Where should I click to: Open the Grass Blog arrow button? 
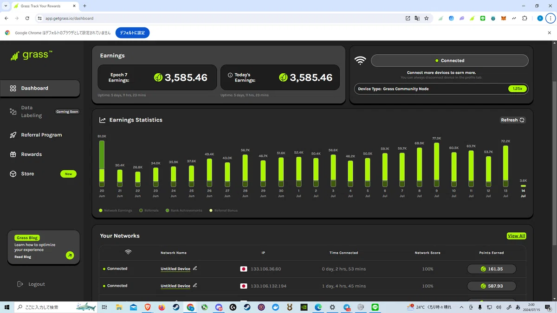(x=70, y=255)
